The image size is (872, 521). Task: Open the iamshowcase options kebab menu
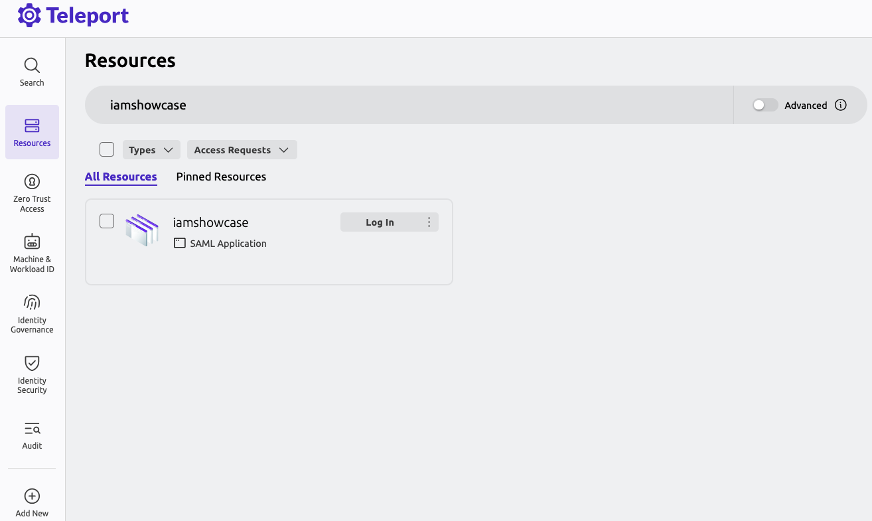coord(429,222)
